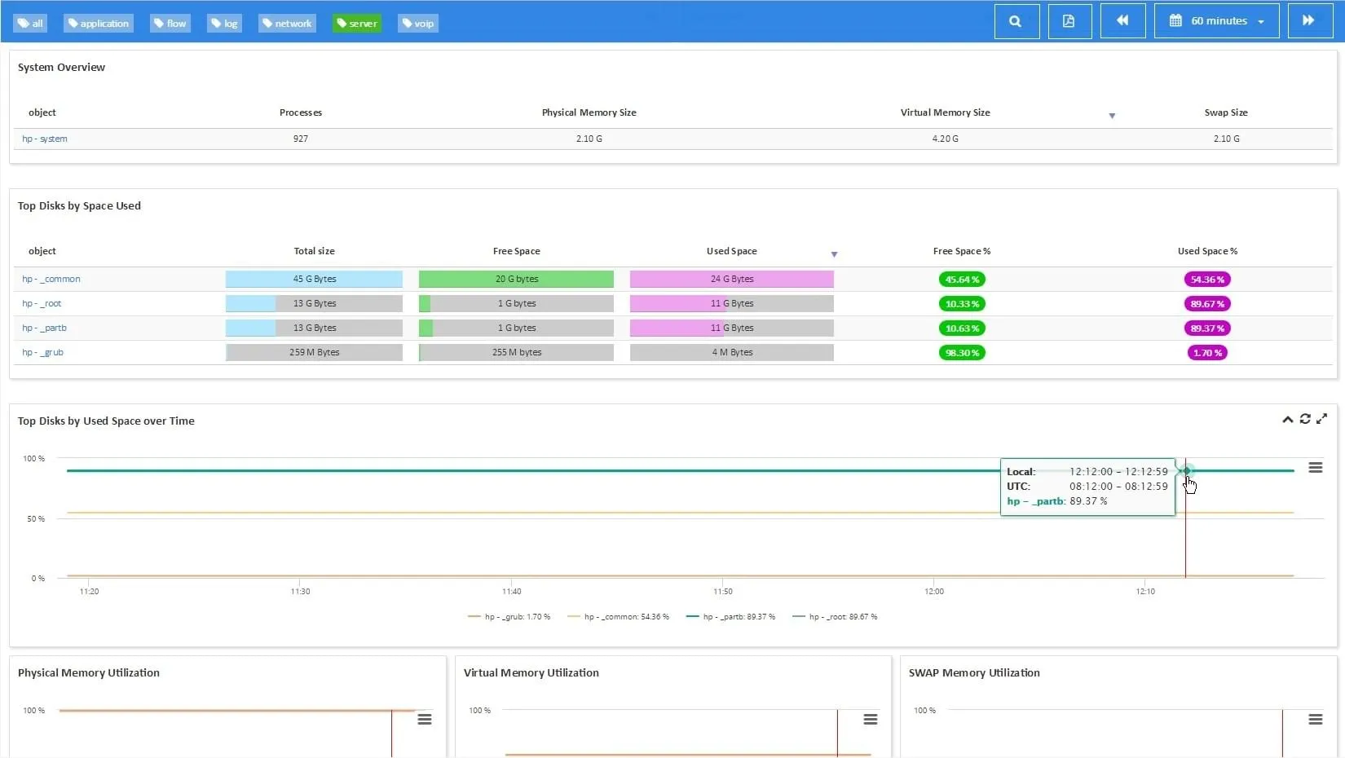1345x758 pixels.
Task: Open the hp - system object link
Action: 45,139
